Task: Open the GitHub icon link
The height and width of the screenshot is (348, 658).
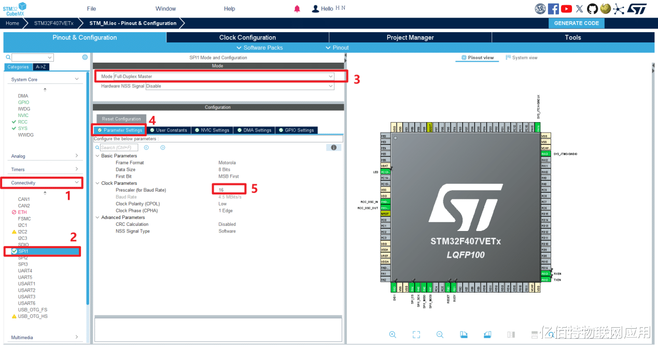Action: tap(592, 9)
